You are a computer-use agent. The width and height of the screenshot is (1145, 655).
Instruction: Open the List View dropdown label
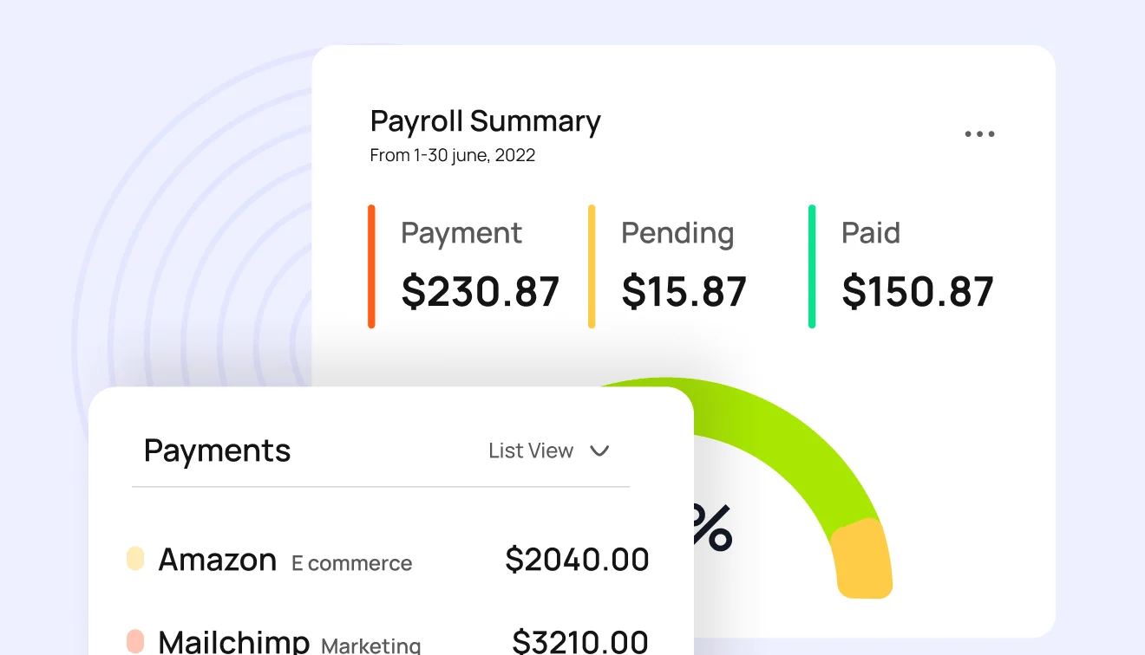click(531, 451)
